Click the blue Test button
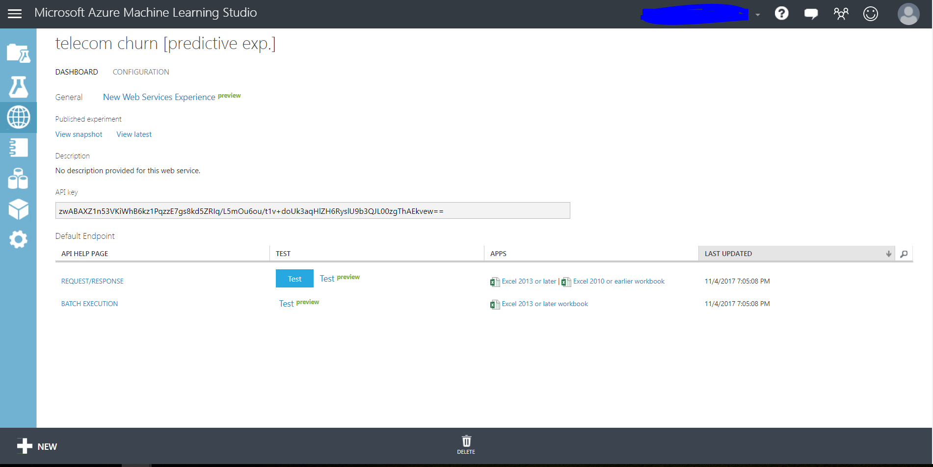The width and height of the screenshot is (933, 467). coord(294,279)
